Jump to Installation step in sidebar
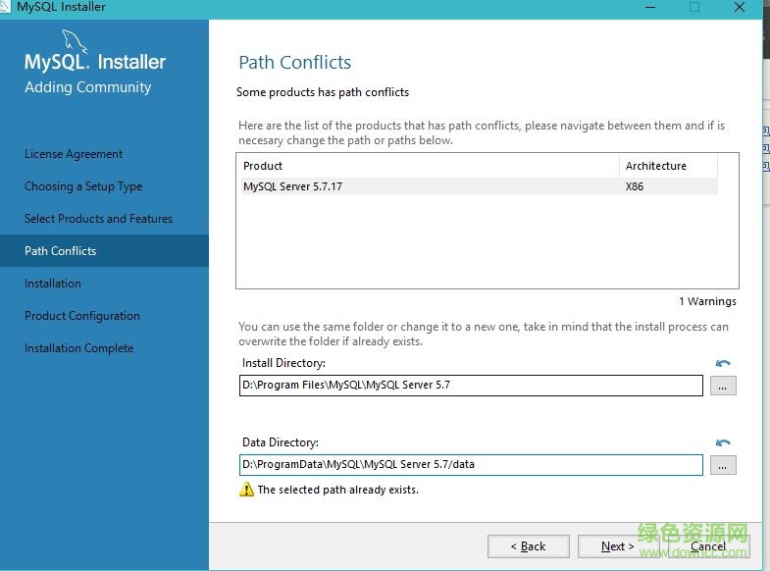This screenshot has width=770, height=571. tap(53, 284)
